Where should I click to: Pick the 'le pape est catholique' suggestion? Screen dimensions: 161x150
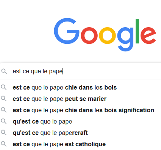[80, 144]
